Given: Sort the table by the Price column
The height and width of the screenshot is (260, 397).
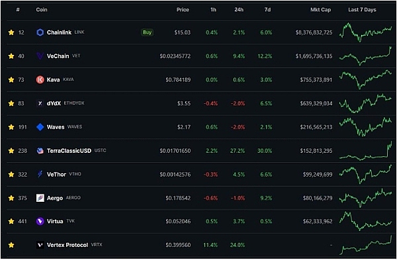Looking at the screenshot, I should [183, 10].
